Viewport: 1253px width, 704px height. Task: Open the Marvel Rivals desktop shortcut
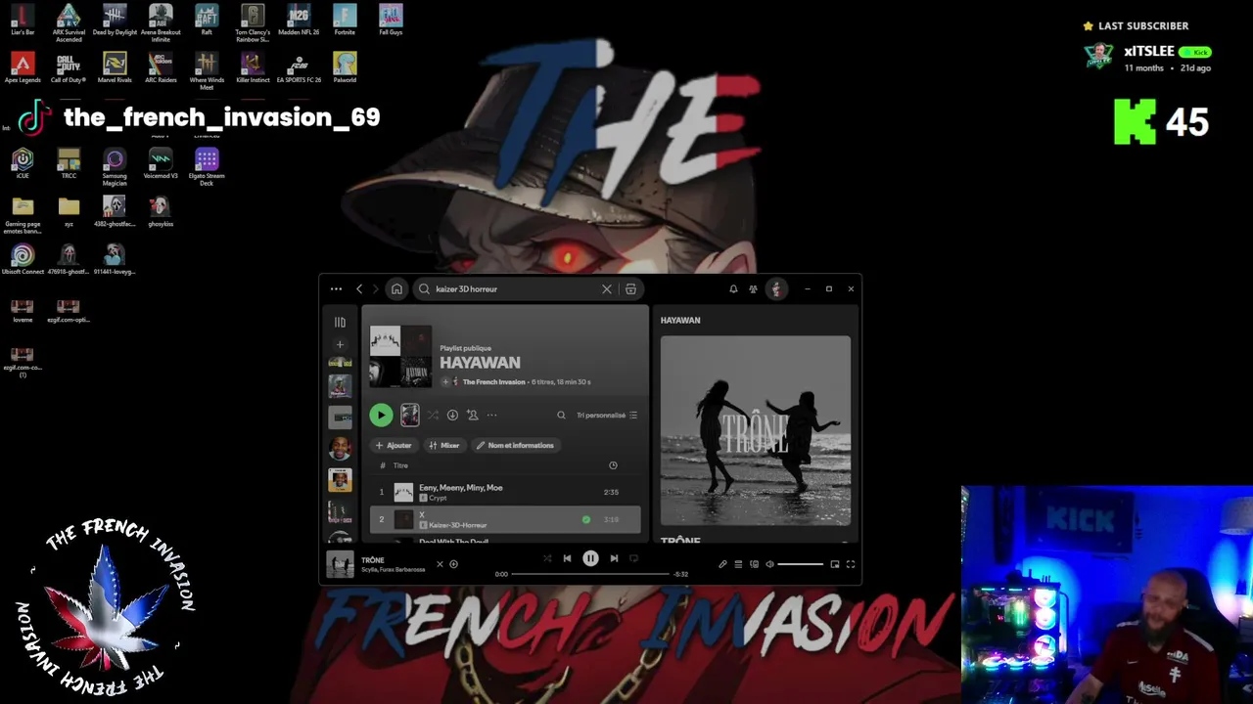click(115, 67)
